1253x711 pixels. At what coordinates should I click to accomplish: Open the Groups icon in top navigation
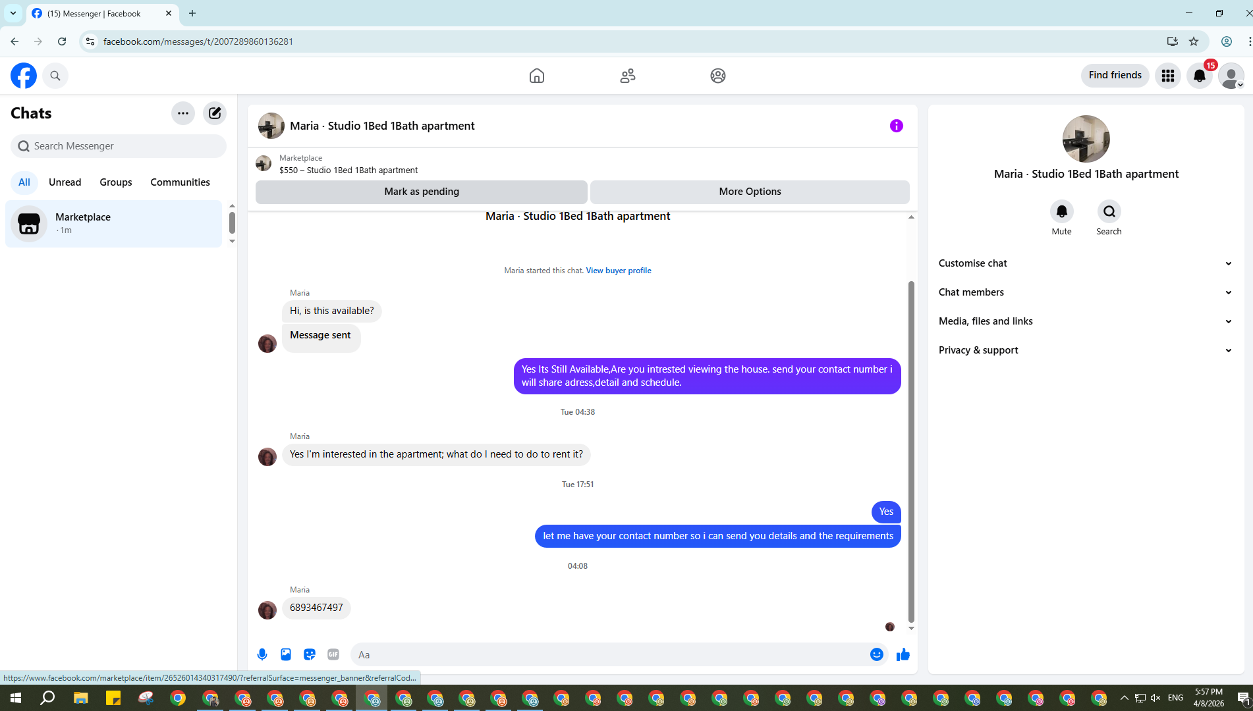pyautogui.click(x=718, y=76)
